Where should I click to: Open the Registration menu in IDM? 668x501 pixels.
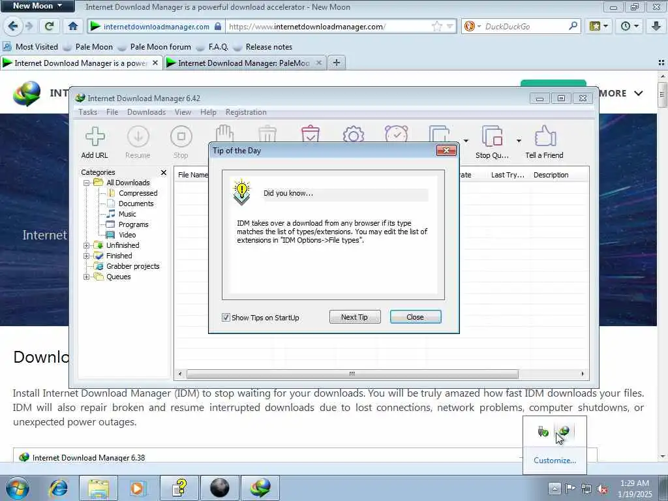246,112
